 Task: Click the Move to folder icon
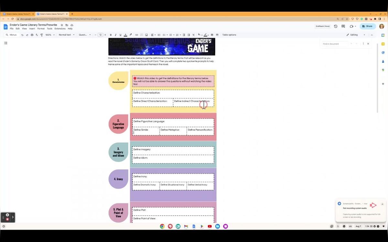click(67, 25)
